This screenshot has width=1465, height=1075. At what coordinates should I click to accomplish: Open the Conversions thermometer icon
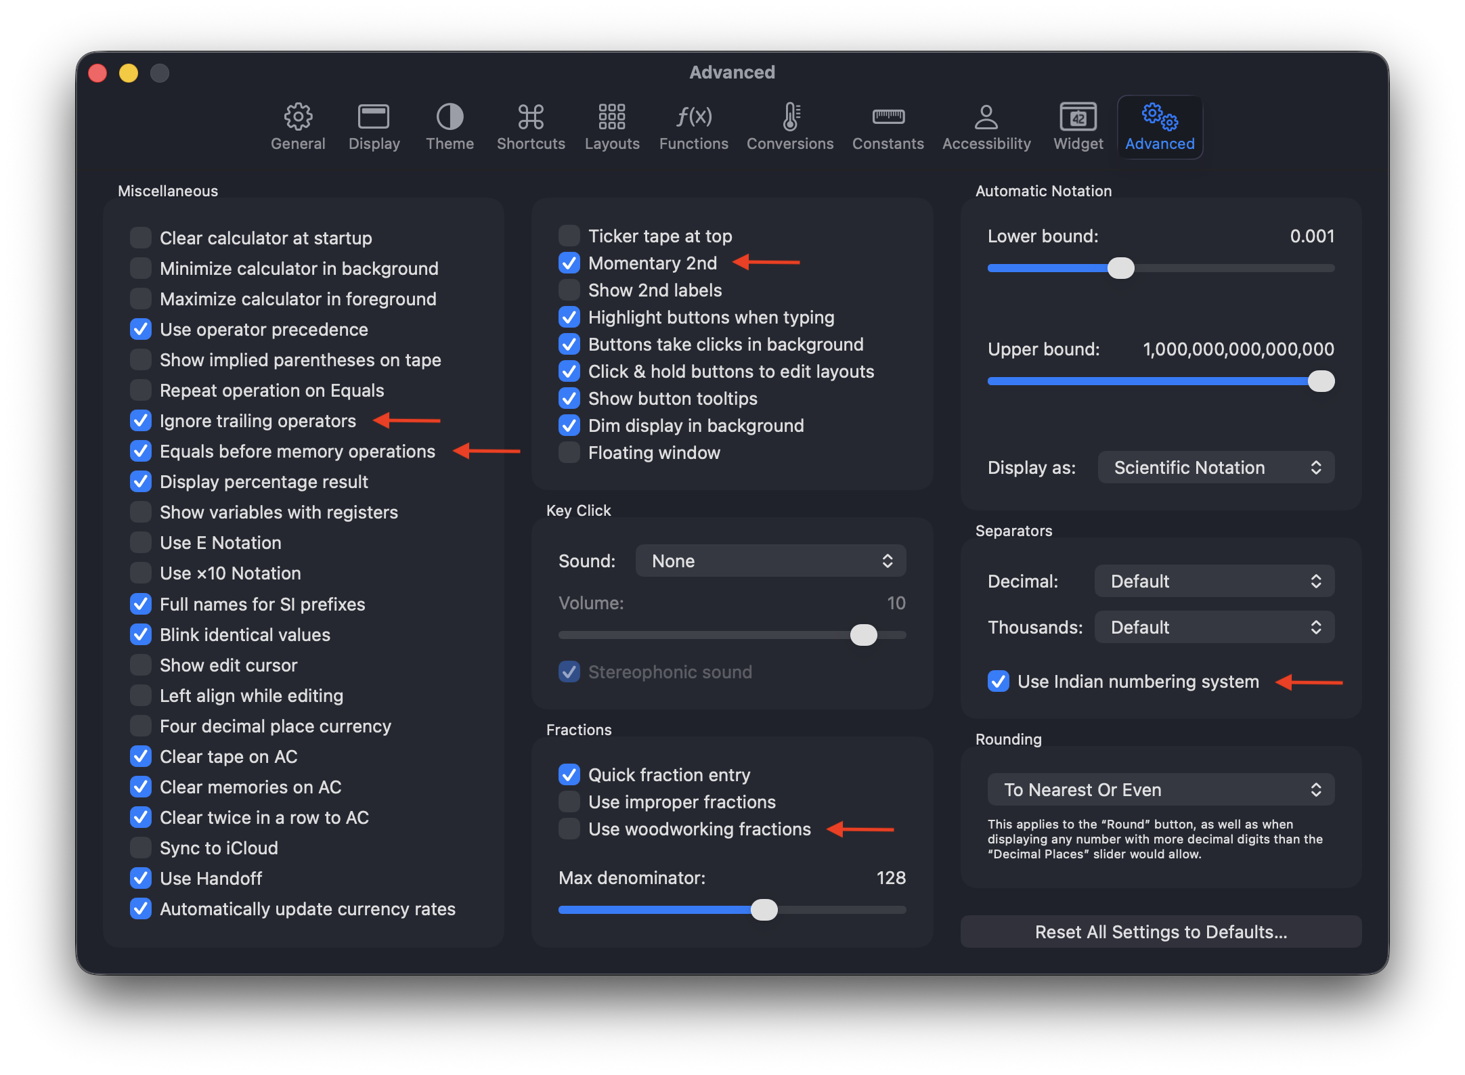tap(790, 116)
